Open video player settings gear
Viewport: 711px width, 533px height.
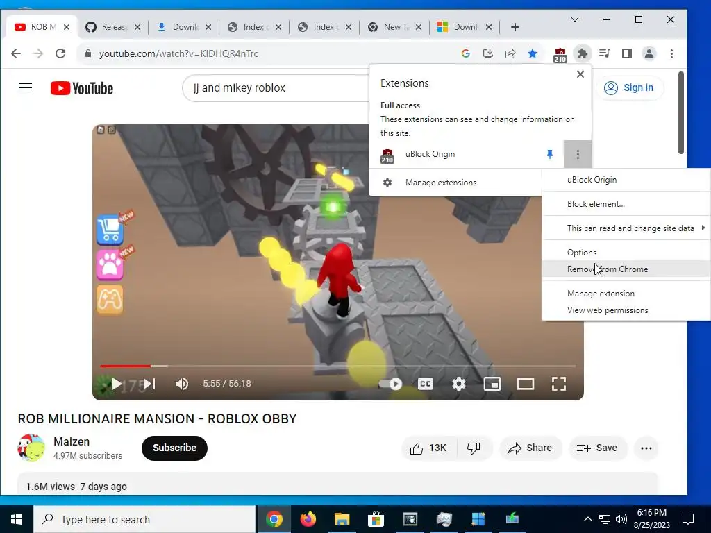pos(459,384)
